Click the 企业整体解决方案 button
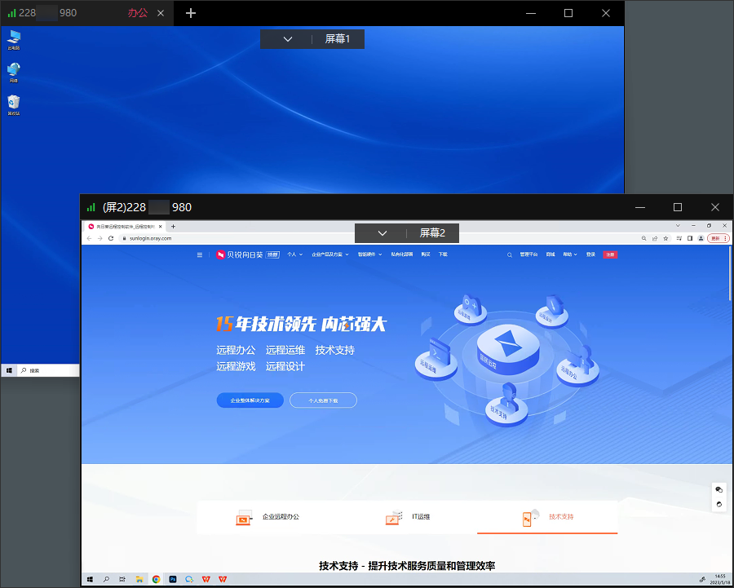734x588 pixels. click(250, 400)
